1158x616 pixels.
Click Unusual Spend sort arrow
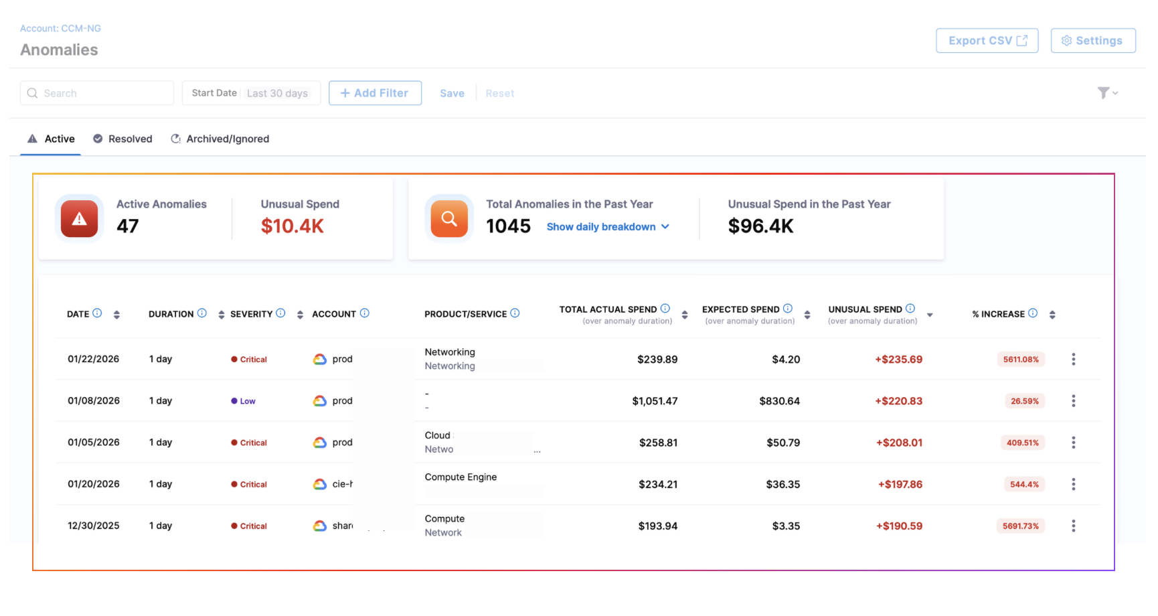(x=930, y=315)
